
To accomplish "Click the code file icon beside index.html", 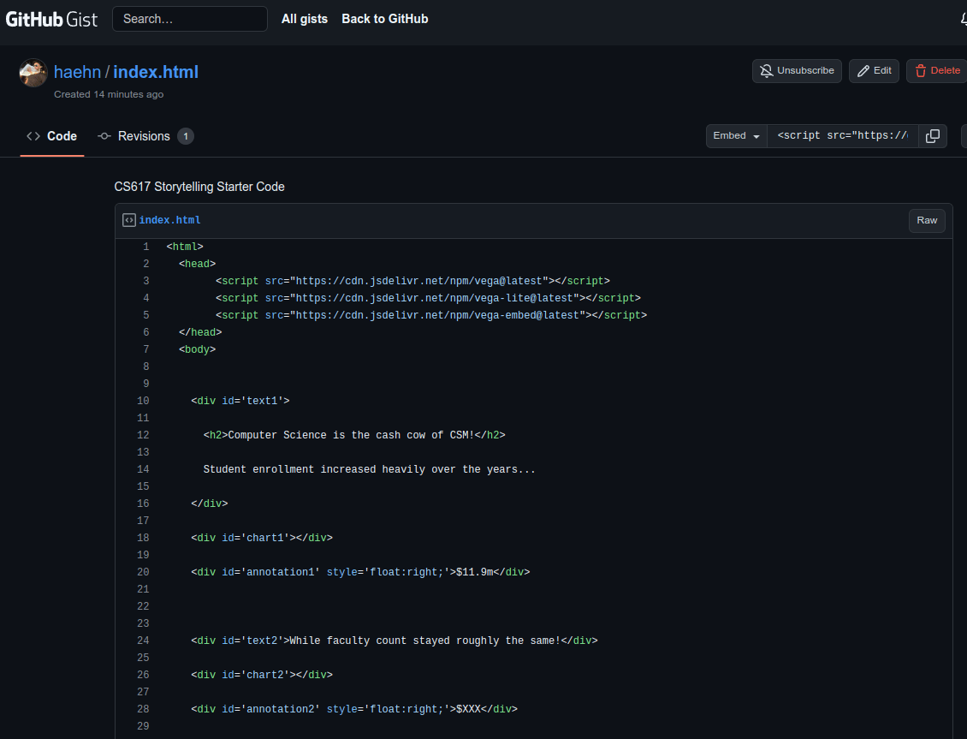I will click(x=129, y=220).
